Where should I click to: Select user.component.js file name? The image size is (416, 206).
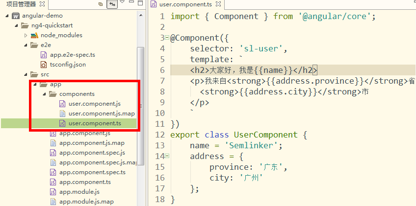click(x=95, y=104)
